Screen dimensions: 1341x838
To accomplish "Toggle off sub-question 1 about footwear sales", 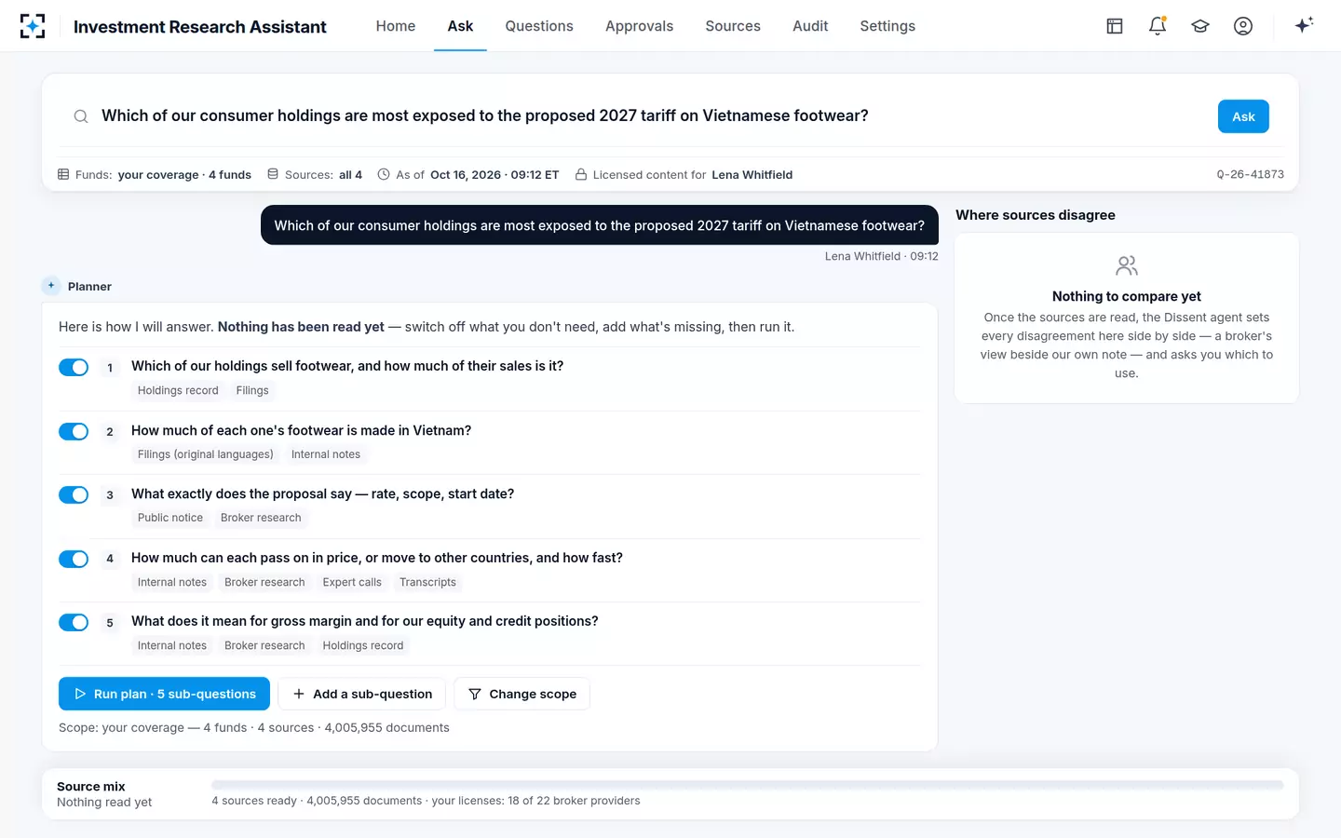I will click(x=74, y=368).
